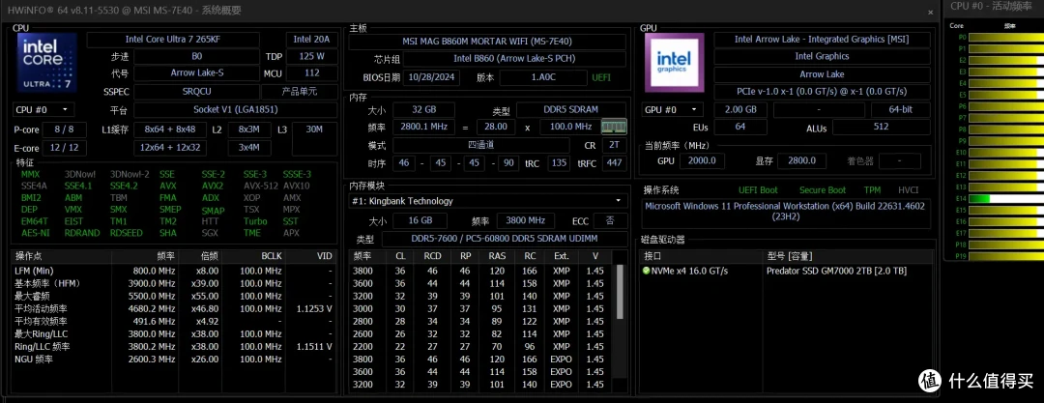Click the '1.A0C' BIOS version field

543,77
